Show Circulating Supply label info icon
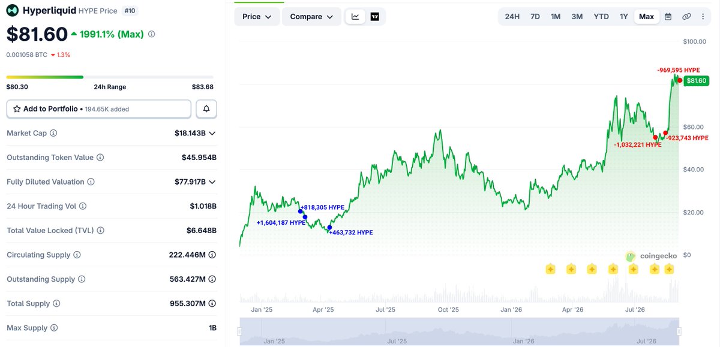Viewport: 720px width, 347px height. [x=77, y=255]
